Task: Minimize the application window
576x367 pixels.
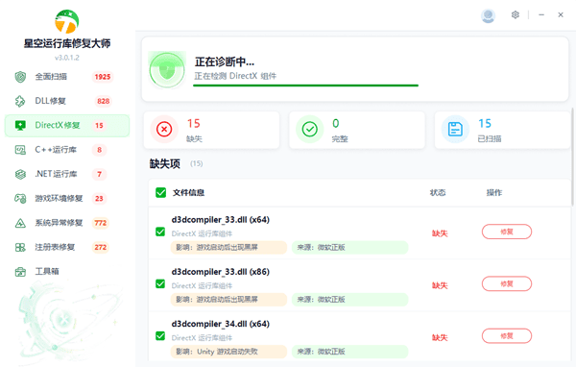Action: (541, 14)
